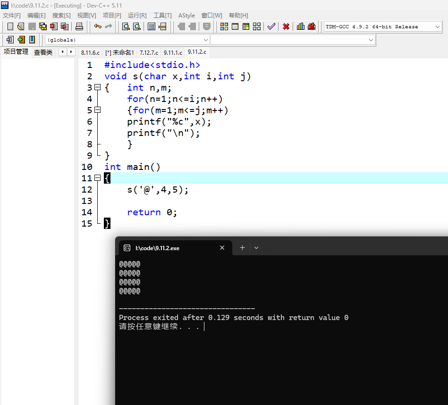Click the Save file icon
This screenshot has width=448, height=405.
tap(32, 26)
